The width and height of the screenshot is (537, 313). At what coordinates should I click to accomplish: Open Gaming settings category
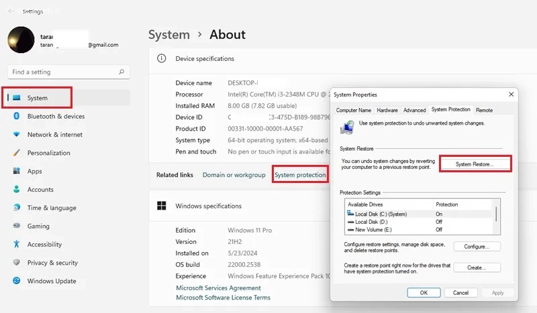click(68, 226)
